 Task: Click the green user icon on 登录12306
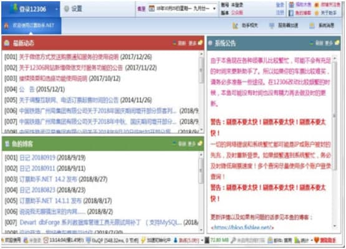[x=15, y=8]
